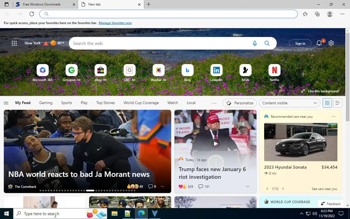The image size is (350, 219).
Task: Open Edge settings and more menu
Action: tap(342, 14)
